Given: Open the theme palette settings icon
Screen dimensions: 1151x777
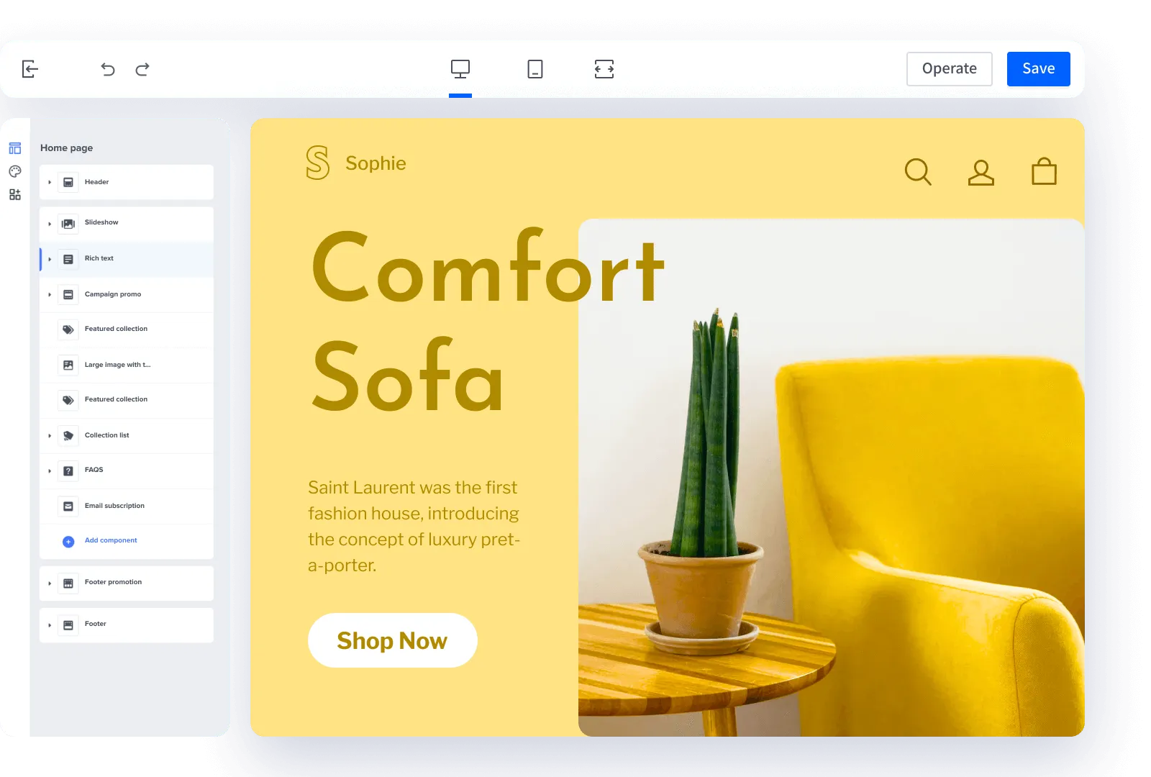Looking at the screenshot, I should (x=14, y=171).
